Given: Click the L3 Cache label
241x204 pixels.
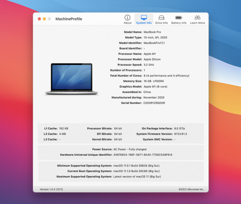Looking at the screenshot, I should pyautogui.click(x=51, y=139).
